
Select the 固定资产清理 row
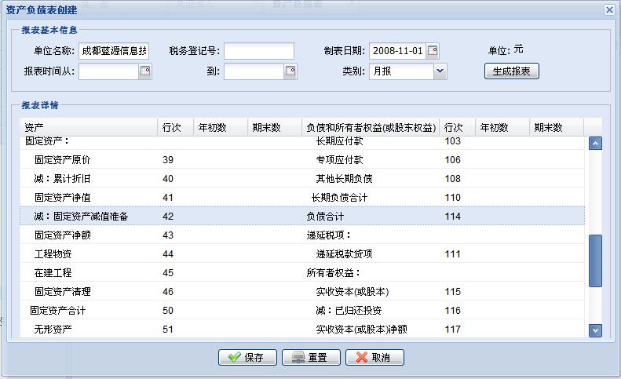point(302,291)
